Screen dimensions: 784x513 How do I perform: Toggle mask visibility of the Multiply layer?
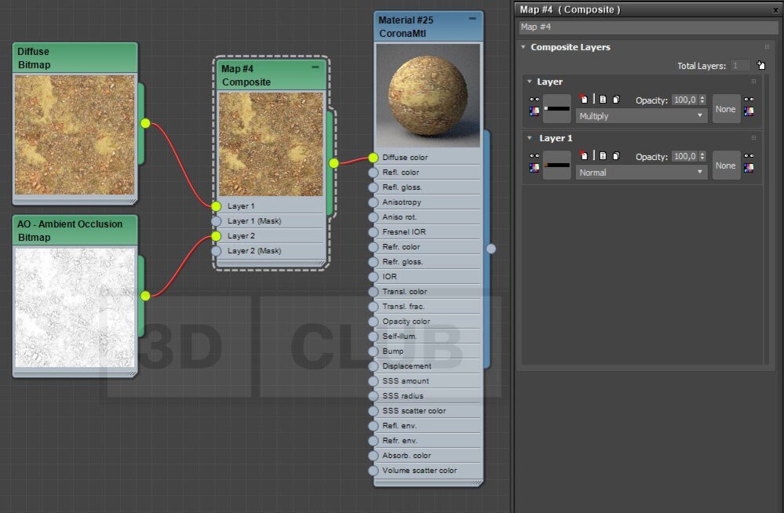coord(749,100)
